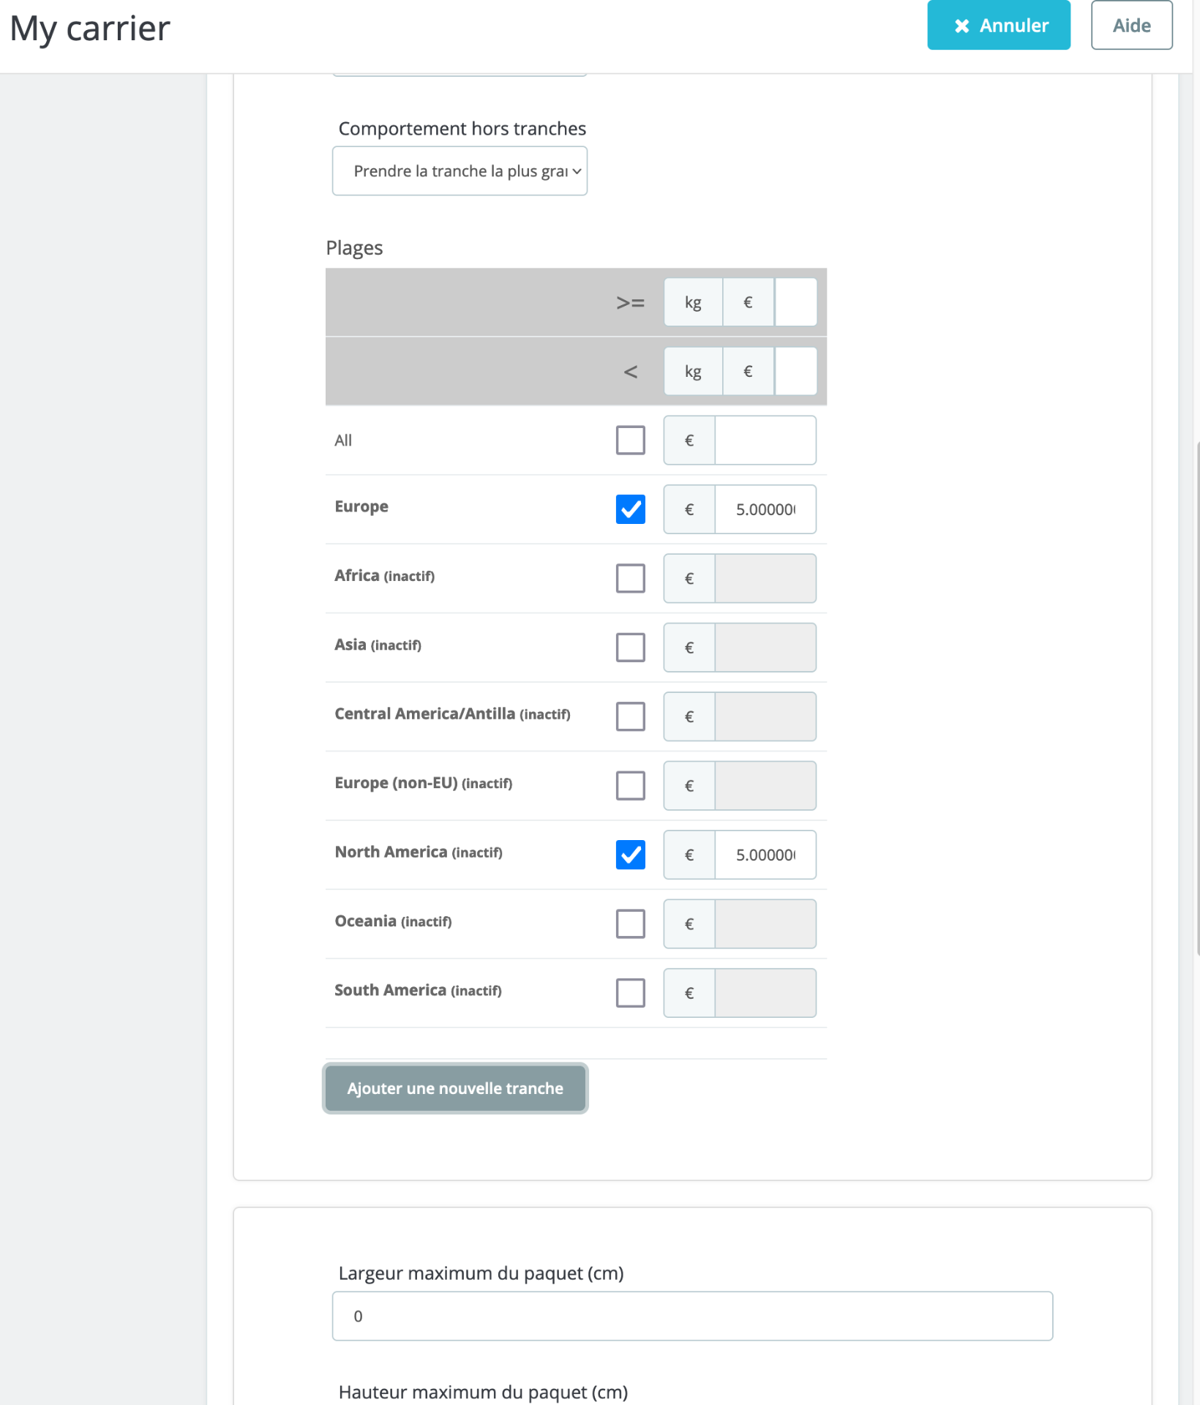Click the All zones price field
This screenshot has height=1405, width=1200.
click(x=765, y=441)
